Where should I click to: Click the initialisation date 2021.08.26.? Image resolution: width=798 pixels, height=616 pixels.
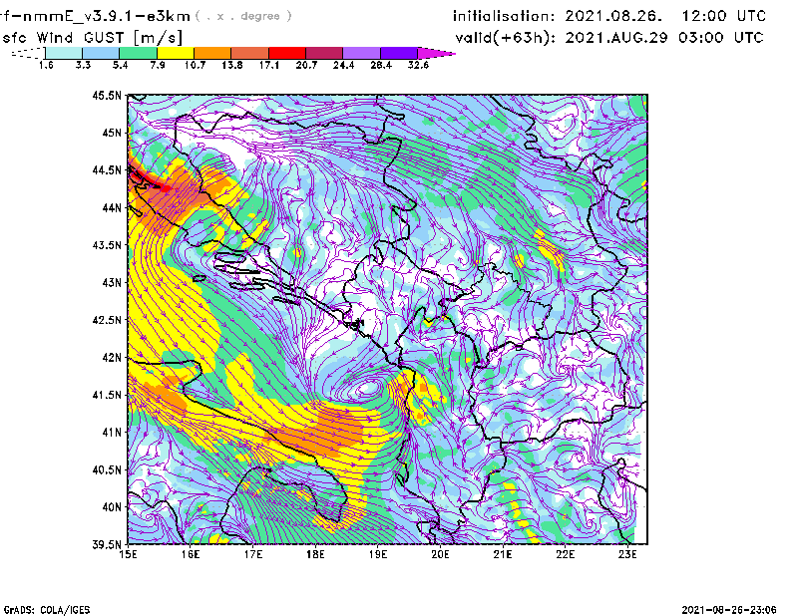click(x=613, y=16)
